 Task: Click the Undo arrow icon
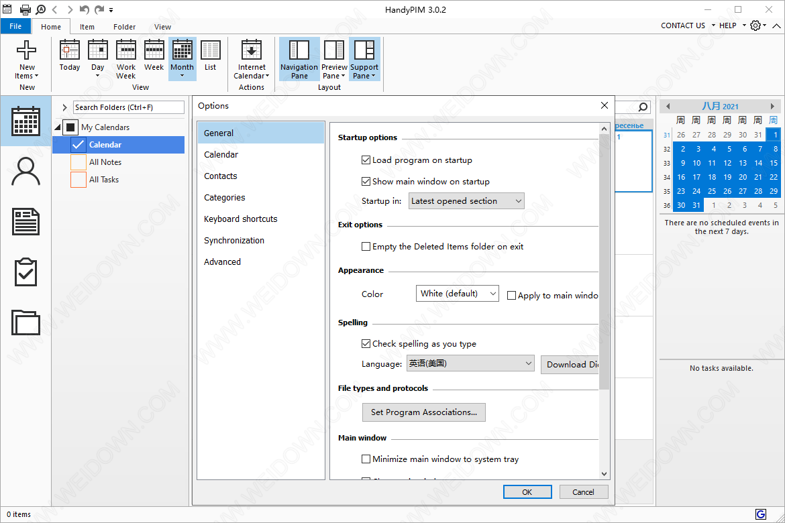coord(84,9)
